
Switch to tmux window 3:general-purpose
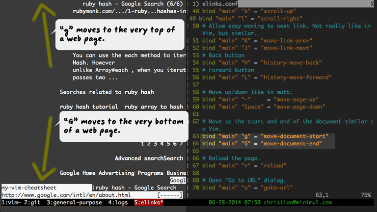pyautogui.click(x=74, y=203)
